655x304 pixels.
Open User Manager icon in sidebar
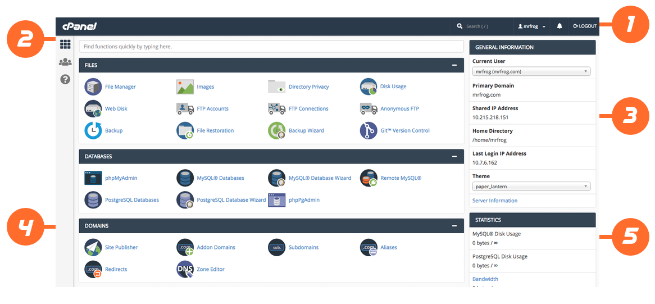(65, 62)
